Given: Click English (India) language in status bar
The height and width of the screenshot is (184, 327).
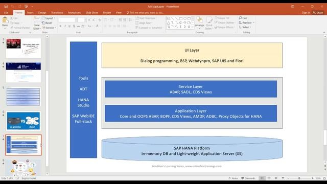Looking at the screenshot, I should pyautogui.click(x=29, y=178).
